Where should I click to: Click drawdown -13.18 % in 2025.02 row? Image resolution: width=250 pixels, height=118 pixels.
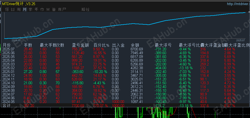click(x=186, y=68)
